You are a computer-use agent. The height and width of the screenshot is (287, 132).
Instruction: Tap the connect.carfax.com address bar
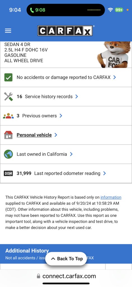[66, 276]
